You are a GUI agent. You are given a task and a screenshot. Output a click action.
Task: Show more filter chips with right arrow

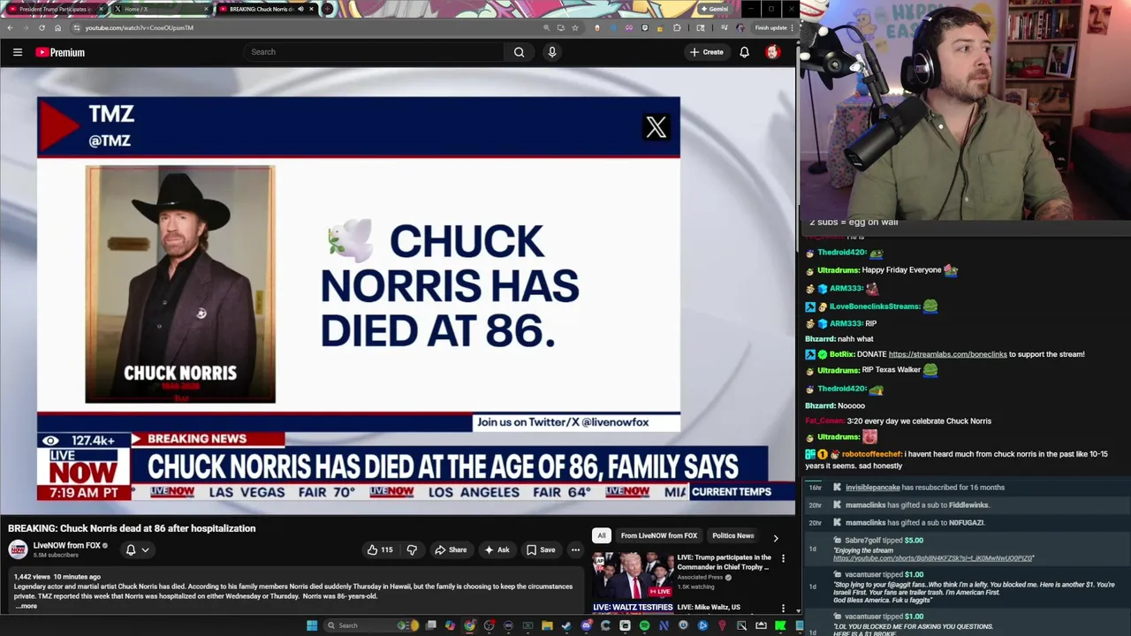pyautogui.click(x=776, y=537)
